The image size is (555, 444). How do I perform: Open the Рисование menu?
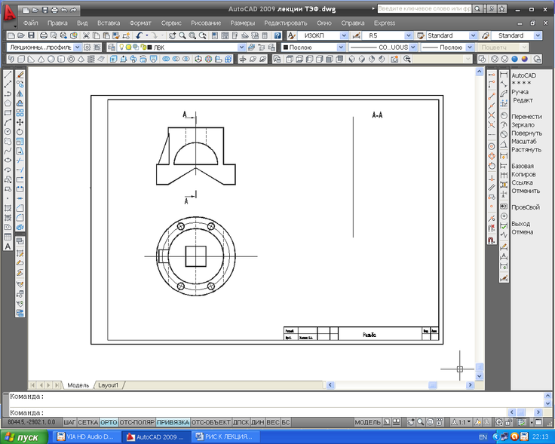[x=206, y=23]
